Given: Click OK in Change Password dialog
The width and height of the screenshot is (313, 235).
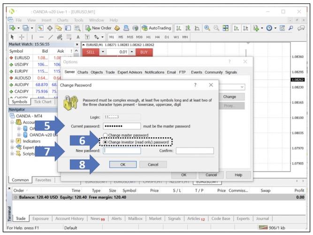Looking at the screenshot, I should pyautogui.click(x=123, y=164).
